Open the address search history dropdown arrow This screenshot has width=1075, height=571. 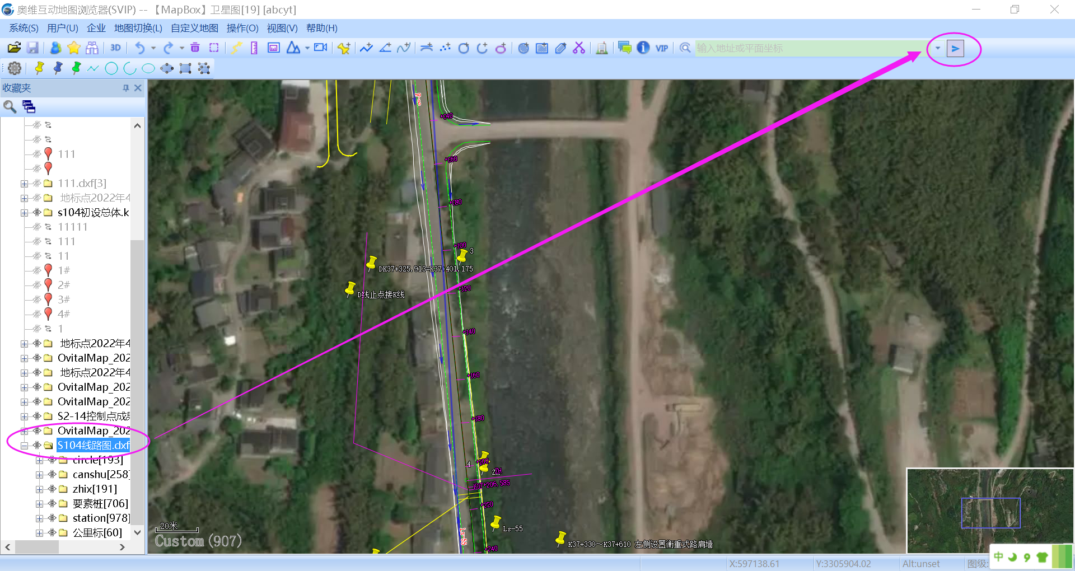pos(938,48)
